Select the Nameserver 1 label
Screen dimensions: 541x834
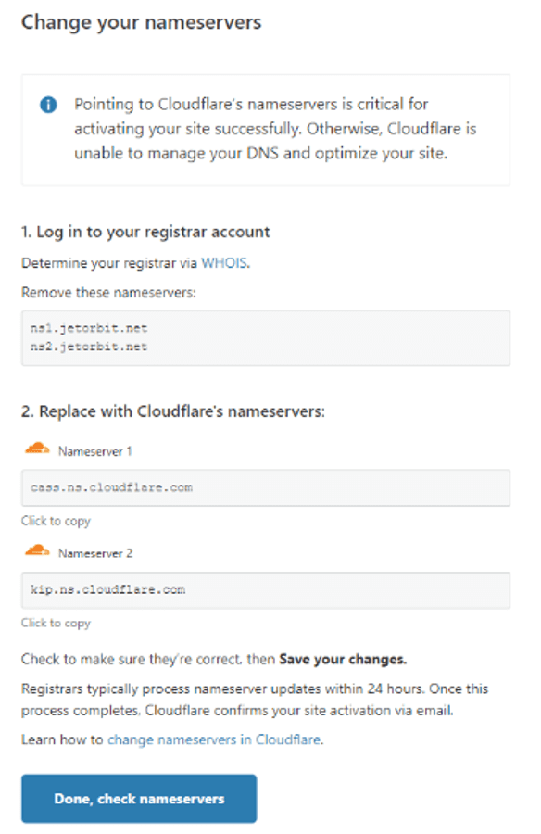tap(94, 451)
